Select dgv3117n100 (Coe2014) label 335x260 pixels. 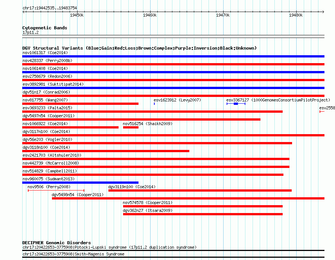(x=46, y=132)
